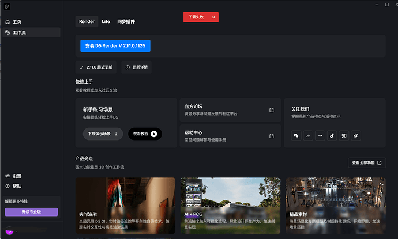Click the user avatar at bottom left

(x=8, y=231)
